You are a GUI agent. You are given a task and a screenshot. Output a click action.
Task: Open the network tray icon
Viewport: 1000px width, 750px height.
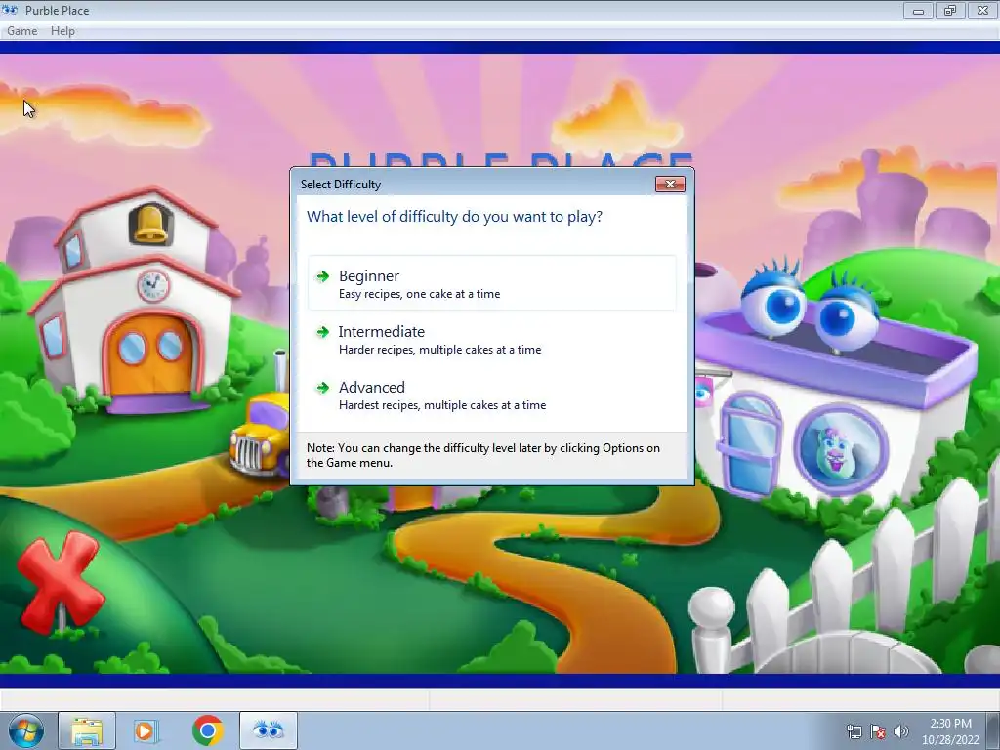click(x=854, y=731)
